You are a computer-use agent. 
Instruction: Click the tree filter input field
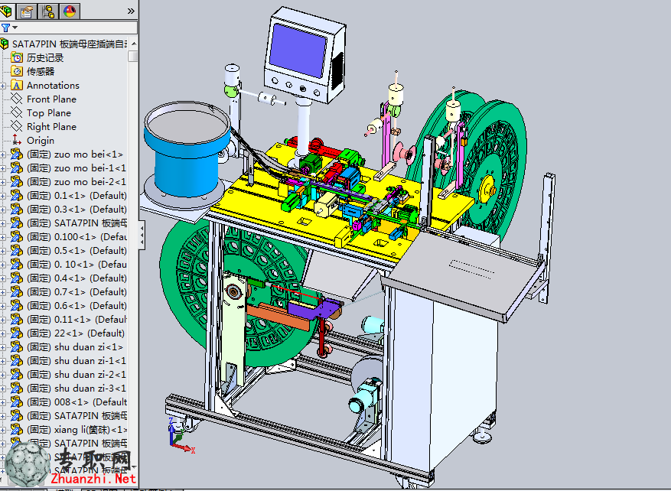(77, 28)
